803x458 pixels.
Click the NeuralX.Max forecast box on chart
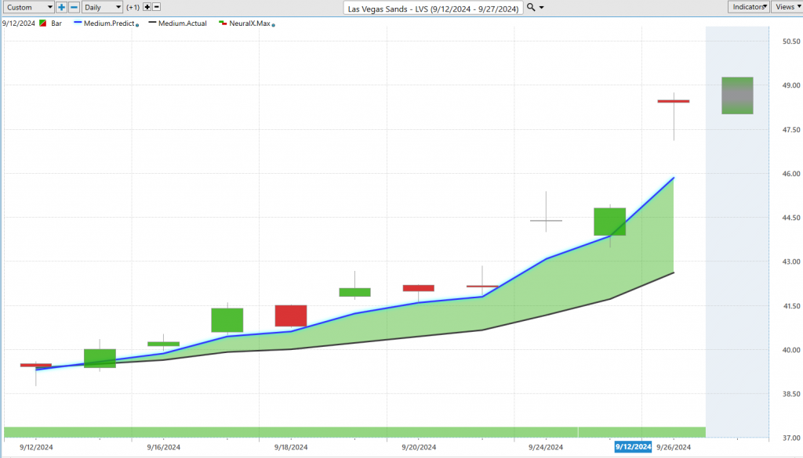coord(737,96)
